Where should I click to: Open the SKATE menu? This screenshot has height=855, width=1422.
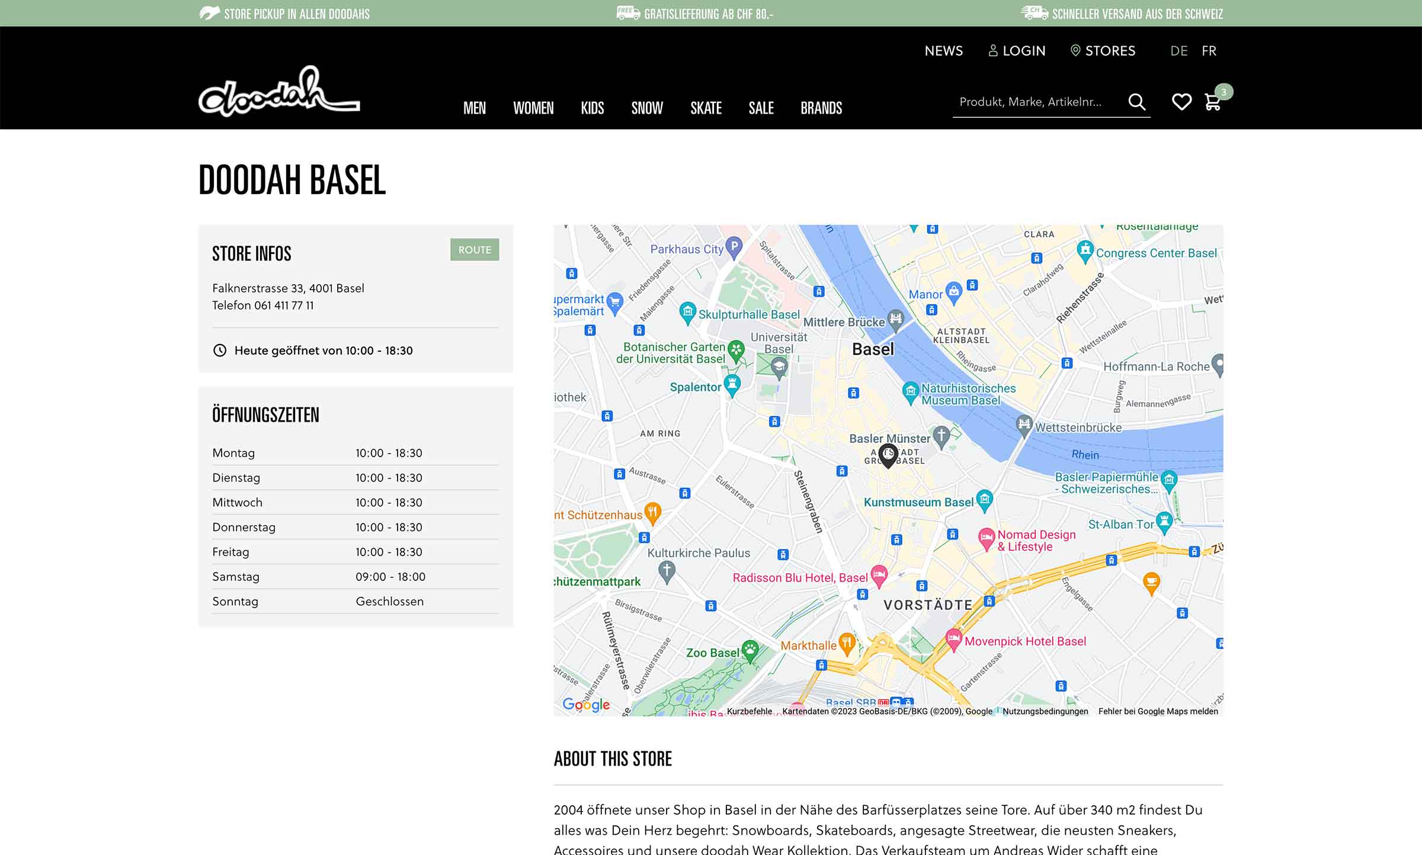point(706,108)
